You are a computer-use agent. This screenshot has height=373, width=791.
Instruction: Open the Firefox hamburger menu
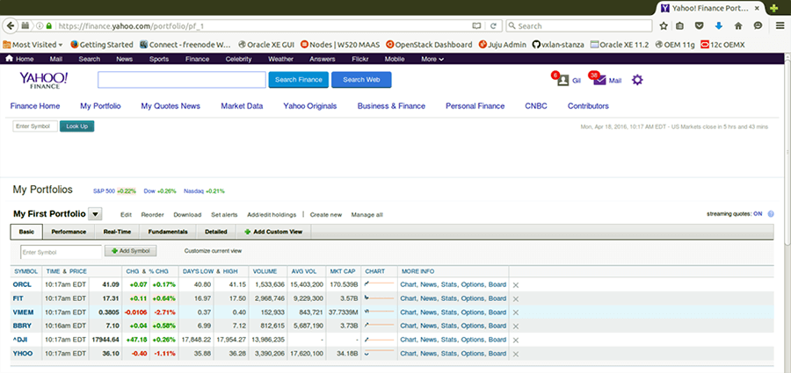(780, 25)
